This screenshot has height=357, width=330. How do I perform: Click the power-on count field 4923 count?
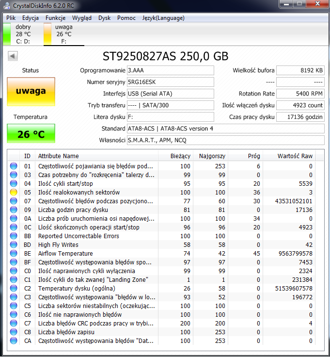(x=300, y=105)
